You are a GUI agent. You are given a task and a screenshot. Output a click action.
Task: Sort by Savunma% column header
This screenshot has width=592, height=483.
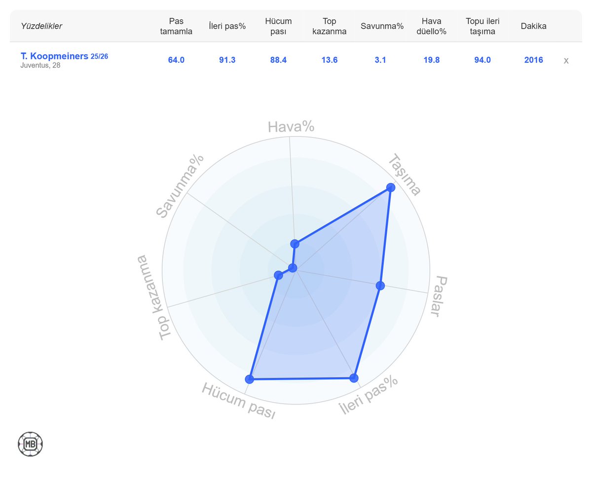(x=382, y=26)
